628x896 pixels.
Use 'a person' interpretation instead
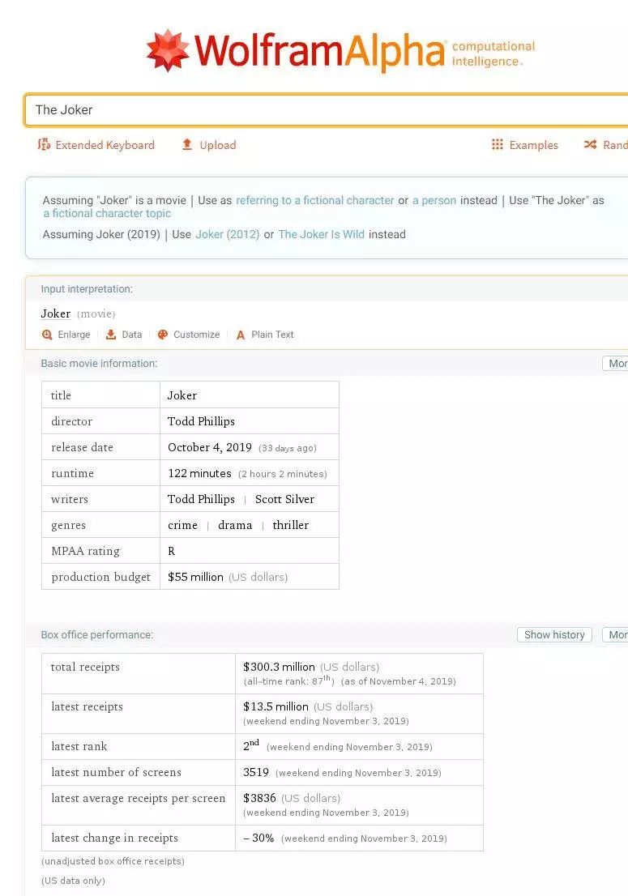(x=434, y=201)
